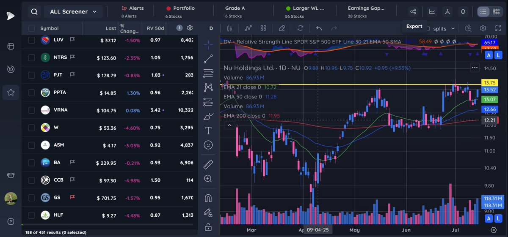Viewport: 508px width, 237px height.
Task: Check the VRNA row checkbox
Action: click(x=32, y=110)
